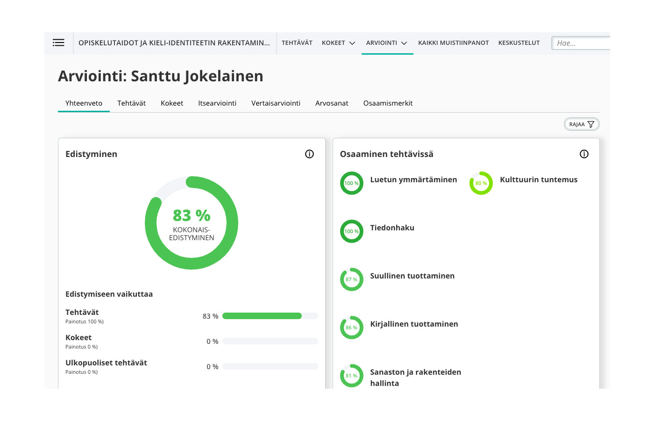Click the Luetun ymmärtäminen 100 % circle

click(351, 183)
